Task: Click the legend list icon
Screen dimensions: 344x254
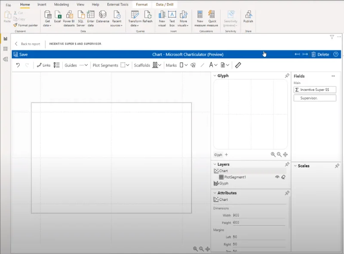Action: tap(57, 65)
